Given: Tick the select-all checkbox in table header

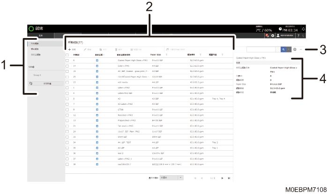Looking at the screenshot, I should pos(67,55).
